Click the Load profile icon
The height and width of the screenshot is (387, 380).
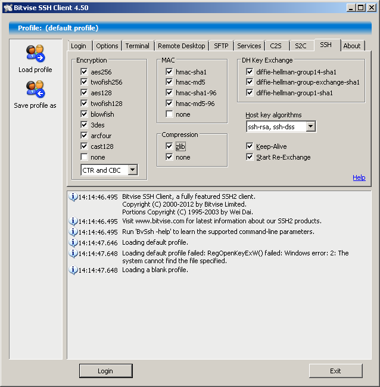point(35,53)
